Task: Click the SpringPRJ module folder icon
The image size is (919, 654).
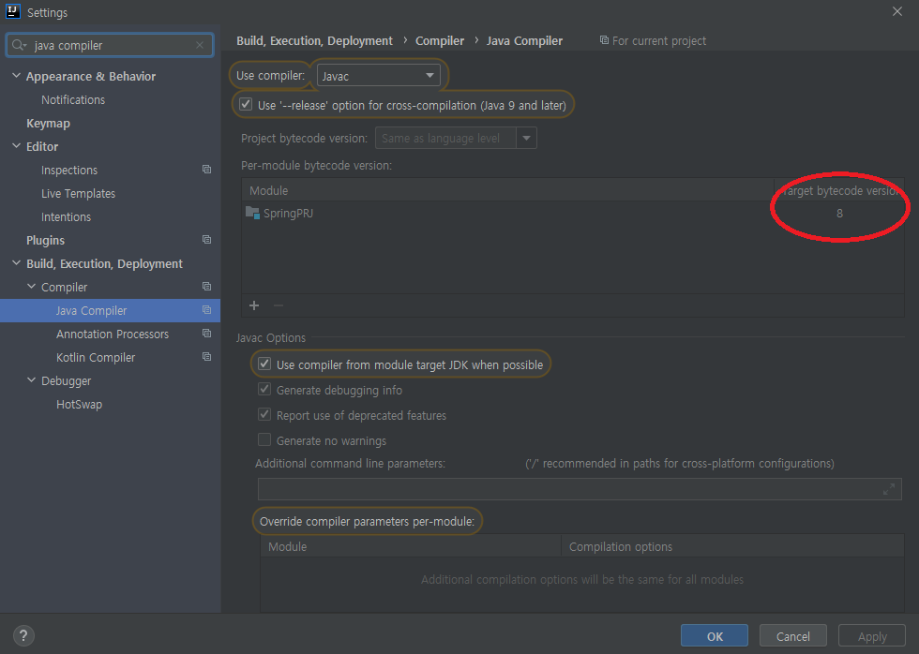Action: pyautogui.click(x=252, y=213)
